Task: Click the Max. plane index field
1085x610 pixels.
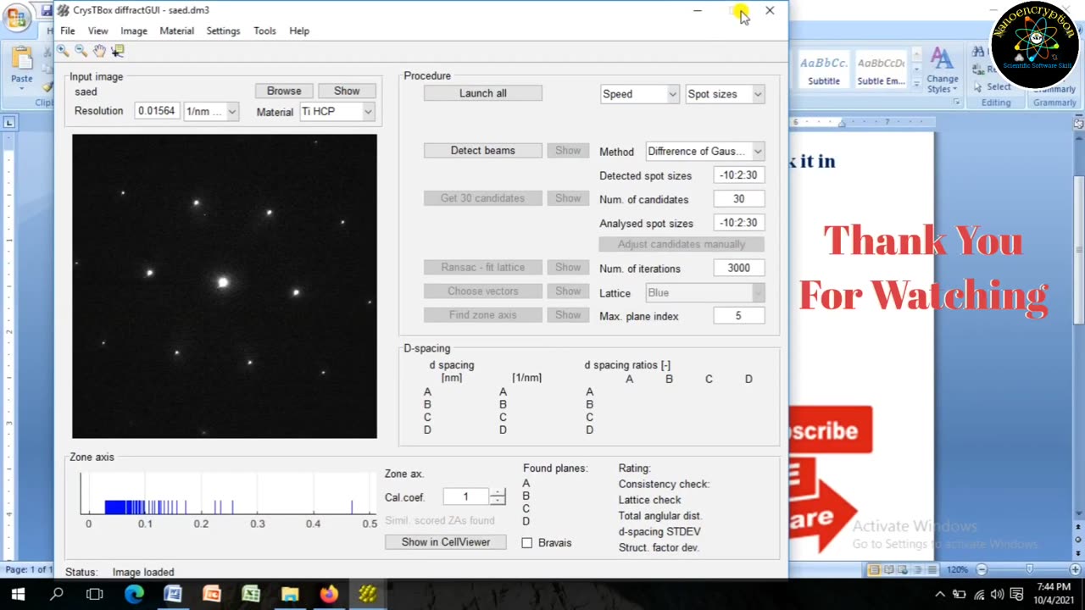Action: (738, 316)
